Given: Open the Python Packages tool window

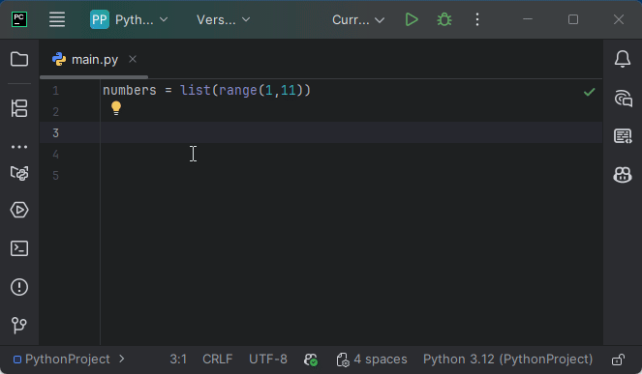Looking at the screenshot, I should click(x=19, y=173).
